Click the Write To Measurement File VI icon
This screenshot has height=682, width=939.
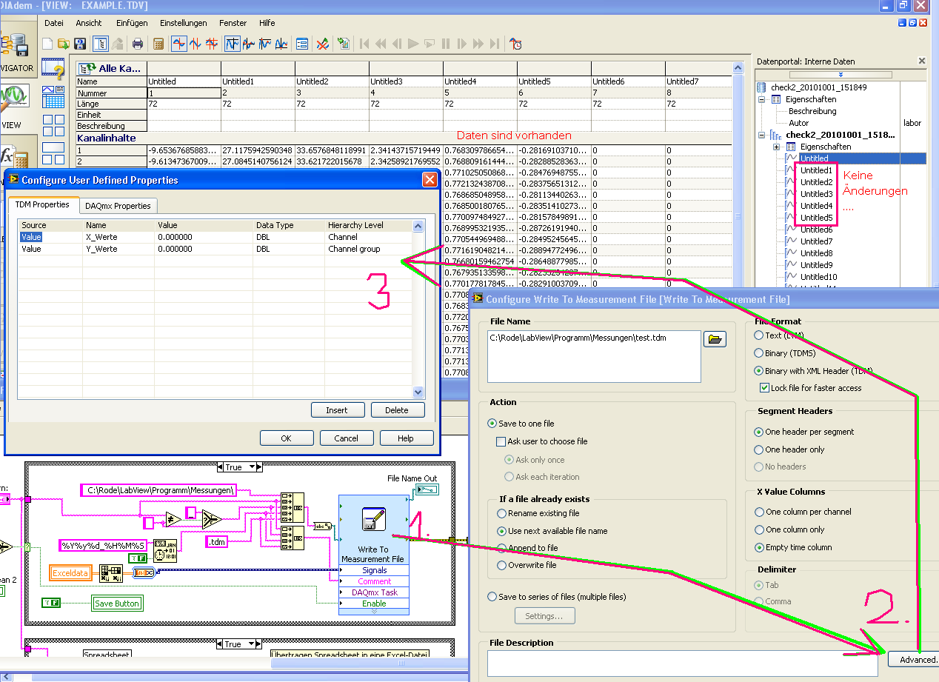click(x=372, y=520)
